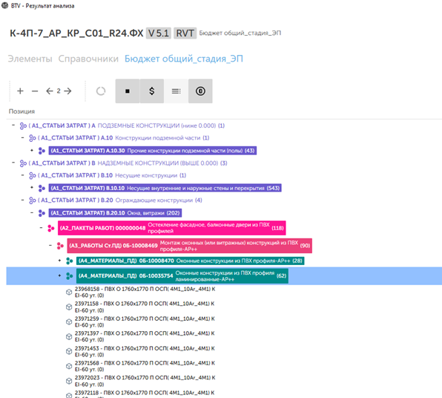Click the cube icon of element 23968158
The image size is (442, 398).
click(x=69, y=292)
